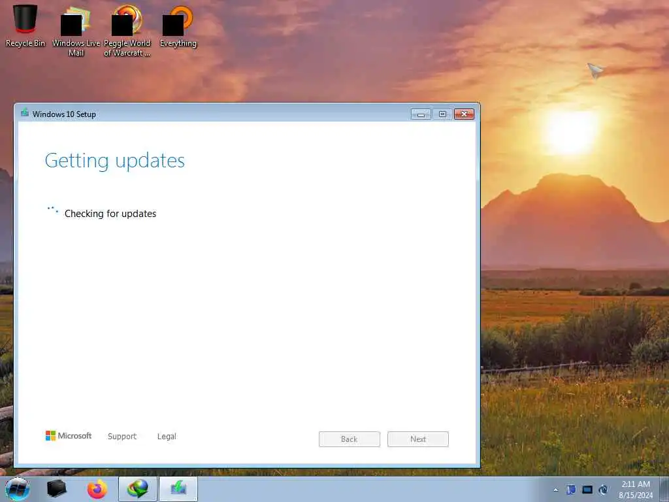Show hidden system tray icons

(555, 490)
